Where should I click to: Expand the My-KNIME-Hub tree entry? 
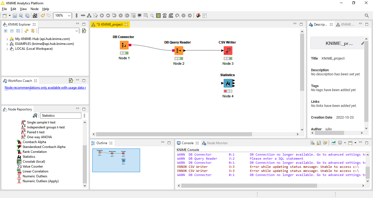pos(7,39)
